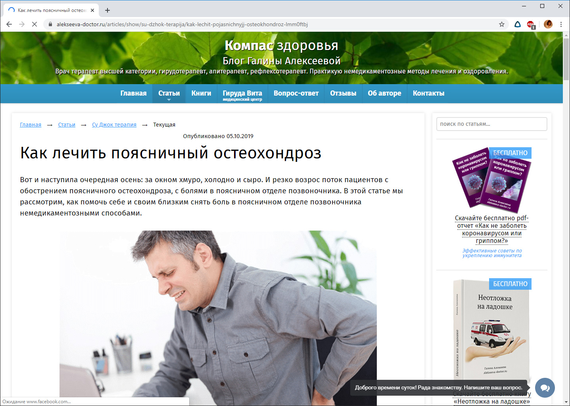
Task: Click the Статьи breadcrumb link
Action: point(67,125)
